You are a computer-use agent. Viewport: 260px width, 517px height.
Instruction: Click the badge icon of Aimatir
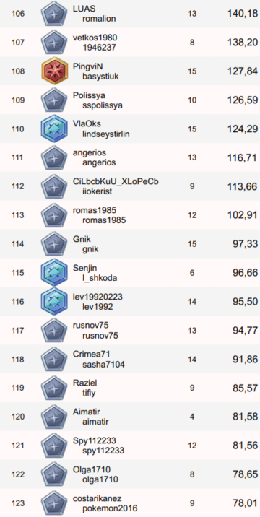(x=54, y=417)
